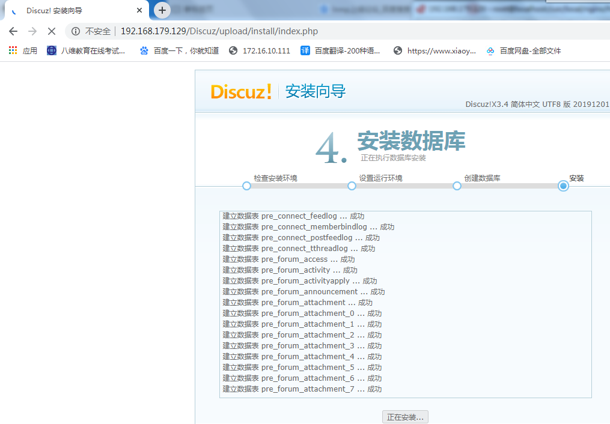Click the pre_forum_attachment_0 log line

point(302,313)
